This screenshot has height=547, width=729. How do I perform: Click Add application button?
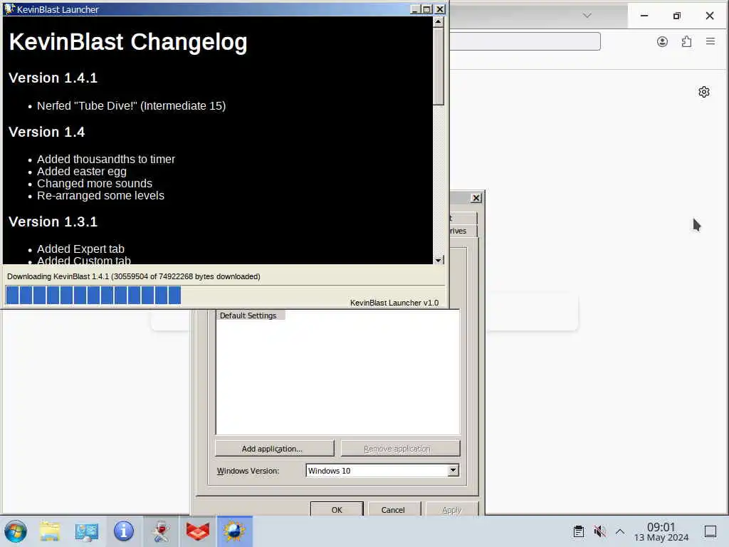point(274,449)
